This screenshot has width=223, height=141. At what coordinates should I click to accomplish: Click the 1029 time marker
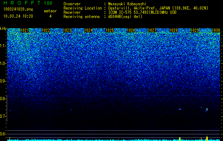[195, 30]
